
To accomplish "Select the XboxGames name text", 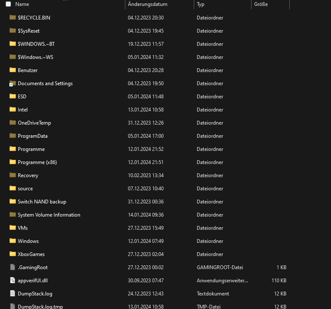I will (31, 254).
